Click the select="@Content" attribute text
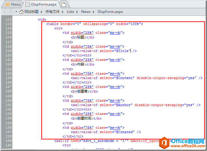Viewport: 207px width, 151px height. [117, 78]
